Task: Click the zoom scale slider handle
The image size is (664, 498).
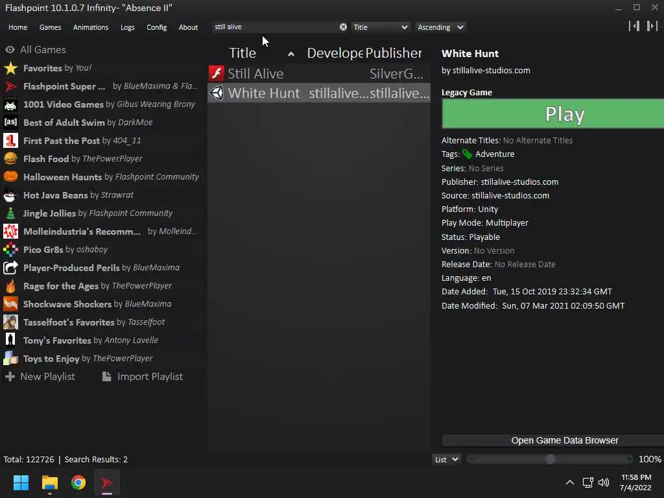Action: click(x=551, y=460)
